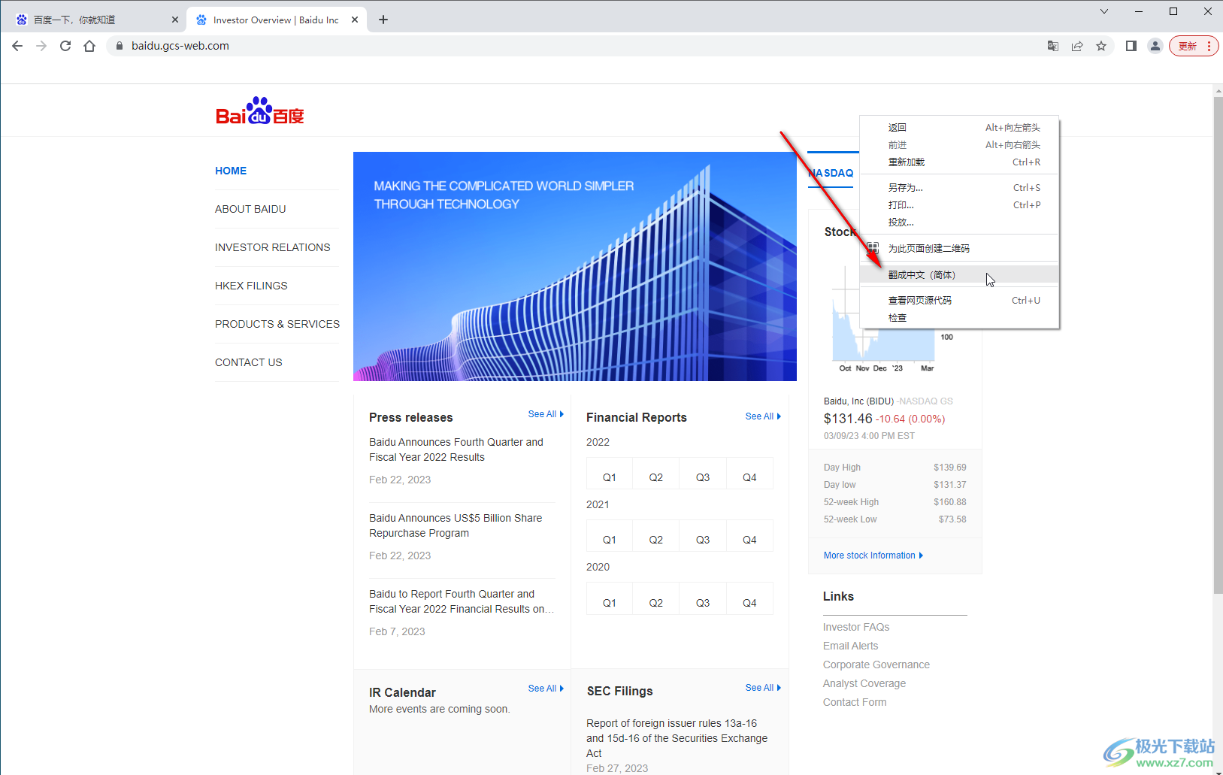Bookmark this page with the star icon
This screenshot has width=1223, height=775.
[1101, 46]
